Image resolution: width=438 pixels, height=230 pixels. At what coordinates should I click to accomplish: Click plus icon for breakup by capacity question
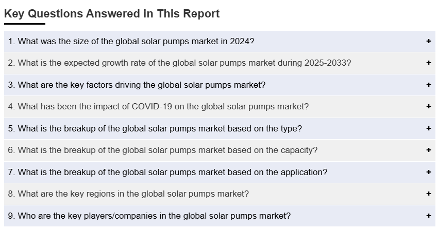(428, 150)
